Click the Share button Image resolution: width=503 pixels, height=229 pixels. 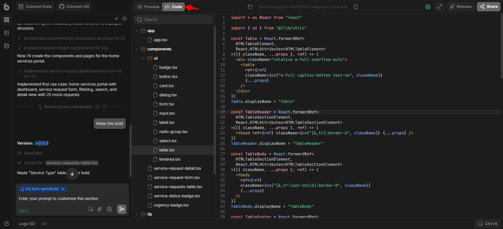(x=489, y=7)
